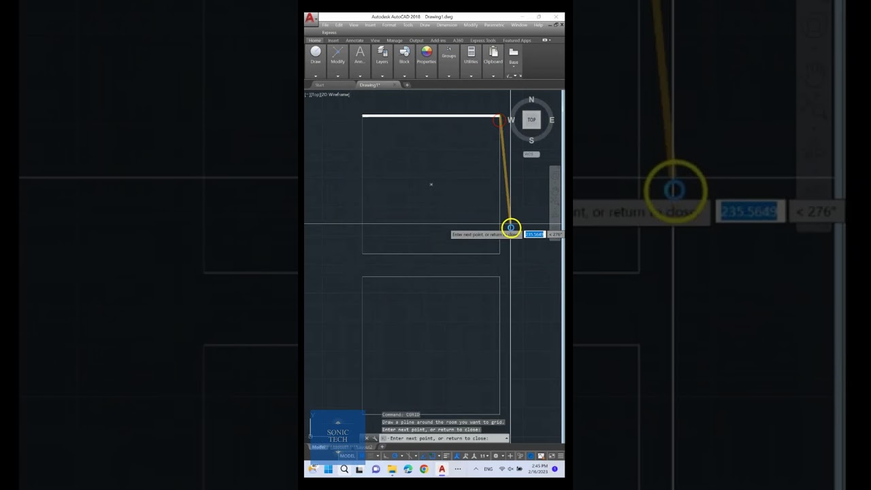Toggle MODEL space button in status bar
The width and height of the screenshot is (871, 490).
[347, 456]
